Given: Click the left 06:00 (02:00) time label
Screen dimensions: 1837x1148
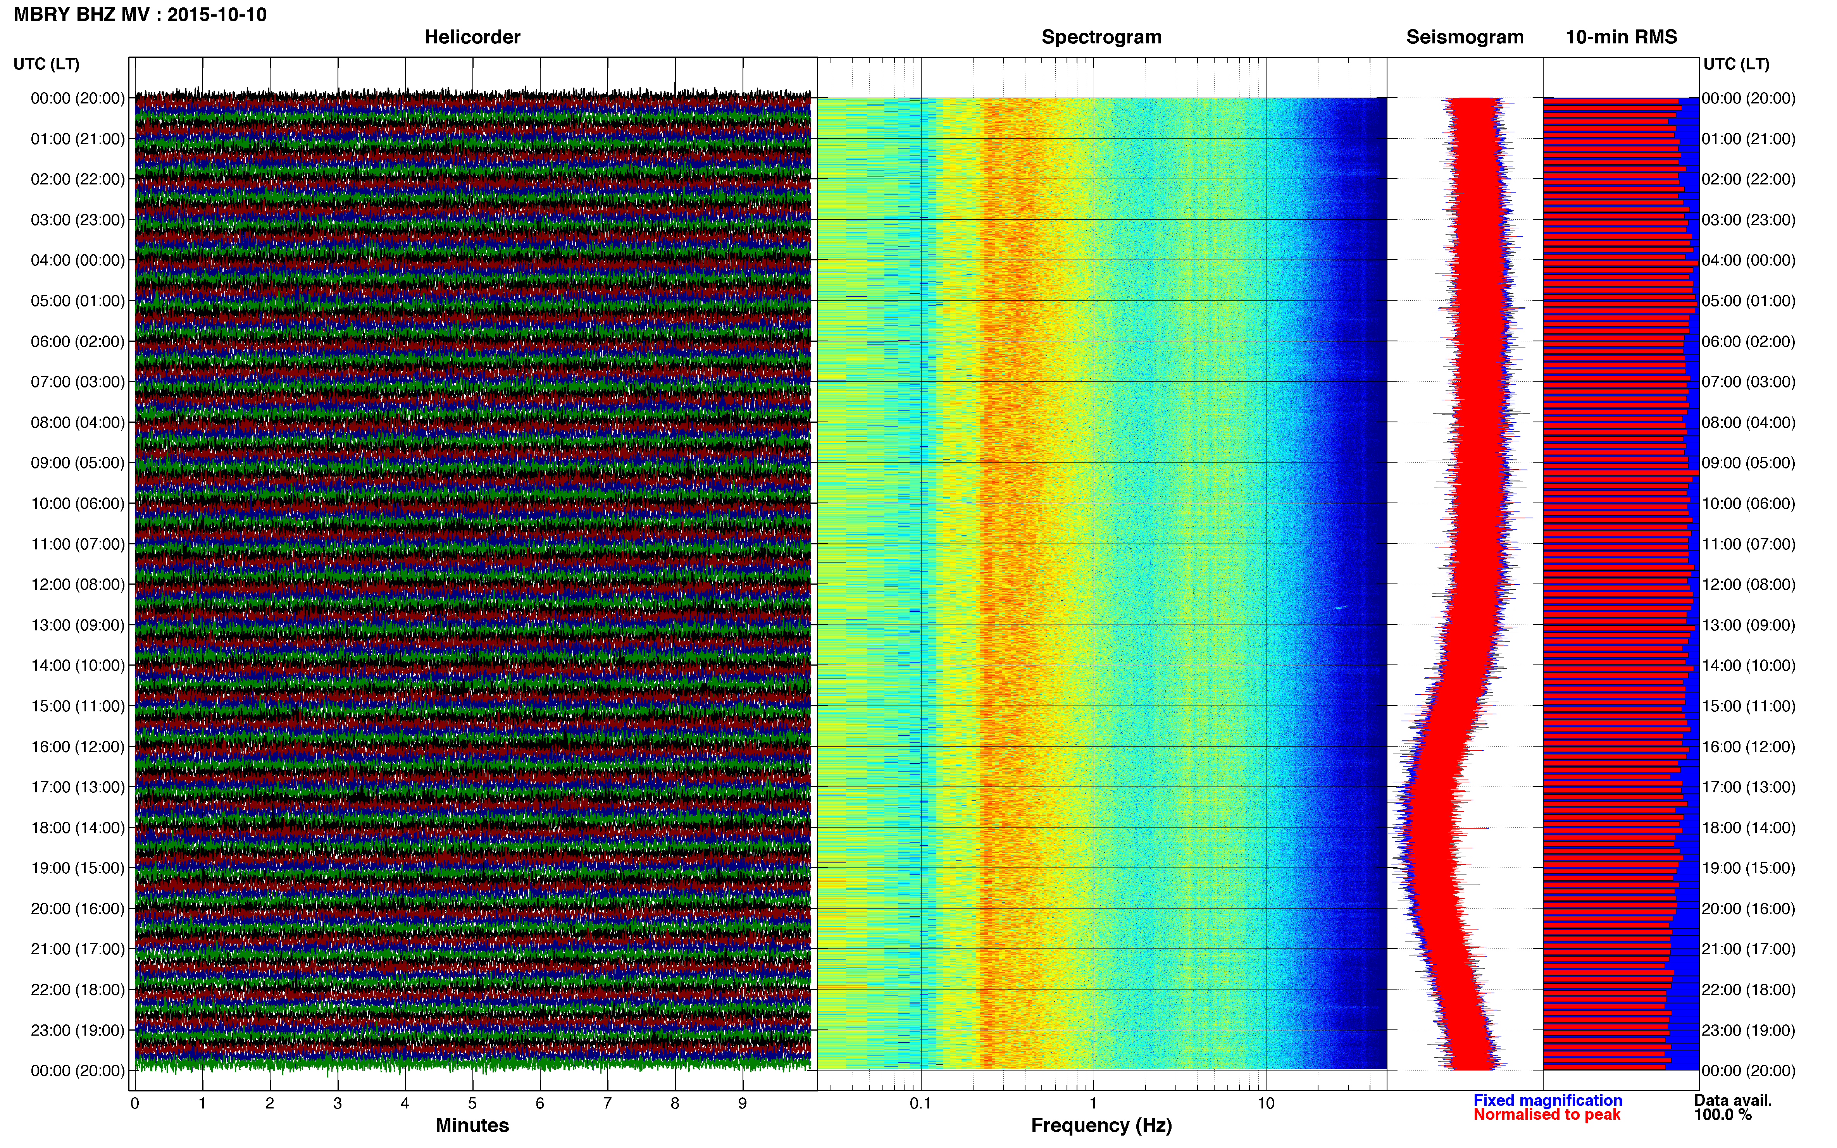Looking at the screenshot, I should click(78, 342).
